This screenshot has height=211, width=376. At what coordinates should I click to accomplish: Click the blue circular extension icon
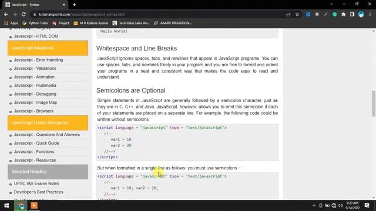point(308,14)
